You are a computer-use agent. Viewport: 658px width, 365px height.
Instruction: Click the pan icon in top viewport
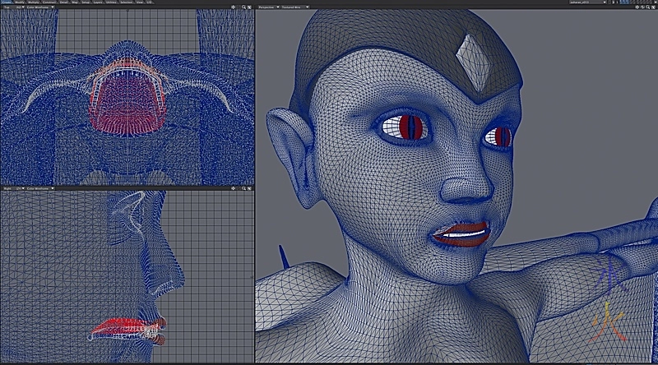tap(234, 7)
